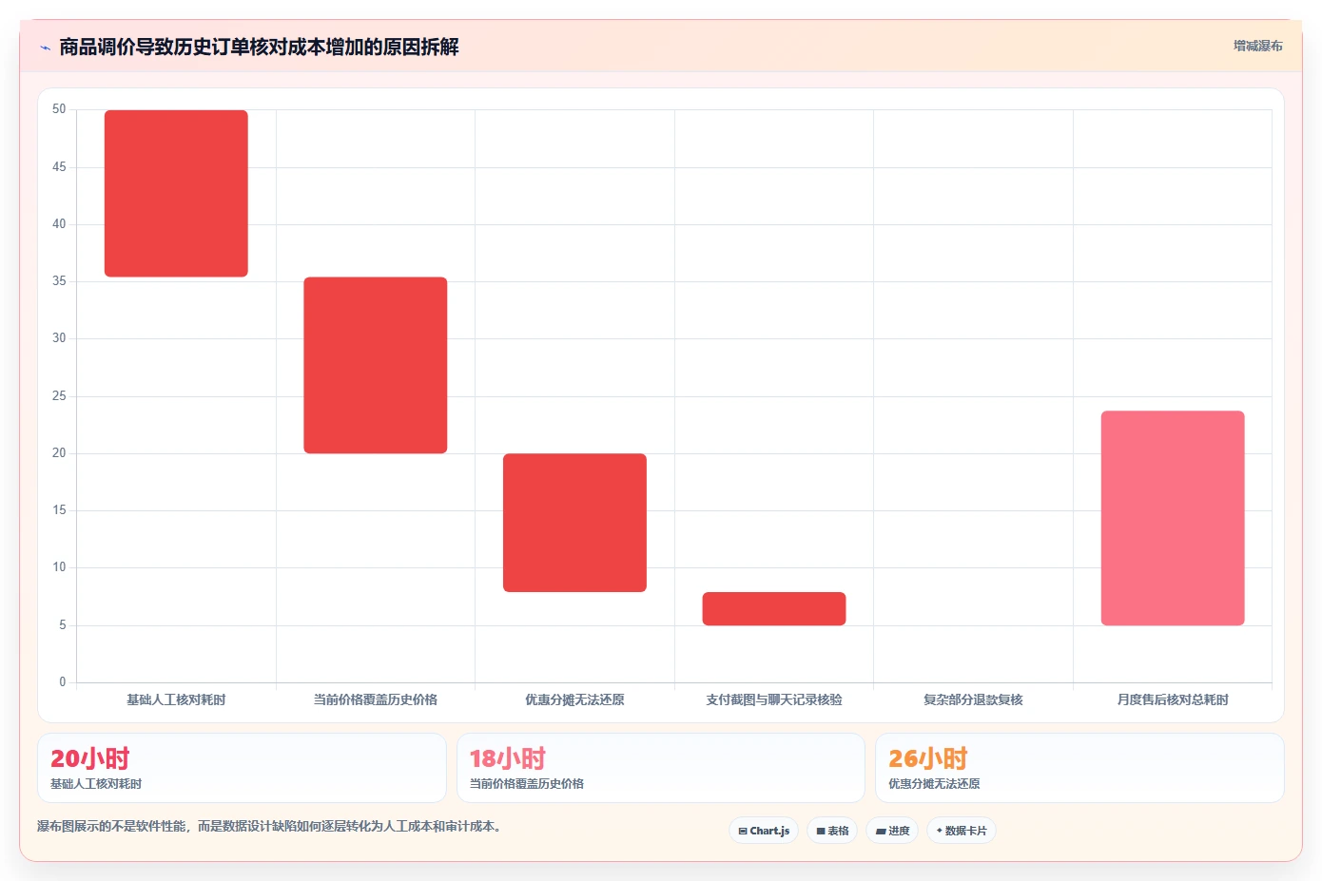Click the y-axis tick label 45
Screen dimensions: 1322x881
[59, 167]
